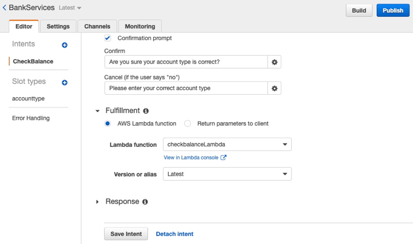The width and height of the screenshot is (413, 244).
Task: Open the Lambda function dropdown
Action: point(227,145)
